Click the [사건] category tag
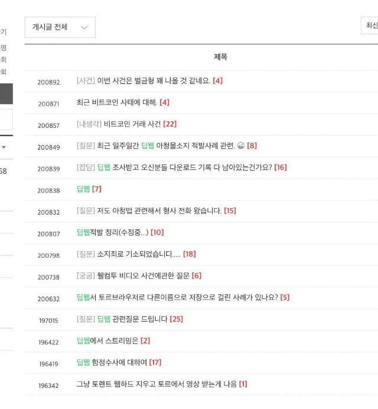This screenshot has width=378, height=409. (86, 80)
